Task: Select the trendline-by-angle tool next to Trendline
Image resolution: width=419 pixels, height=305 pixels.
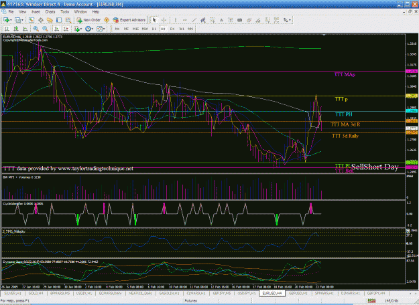Action: (x=203, y=20)
